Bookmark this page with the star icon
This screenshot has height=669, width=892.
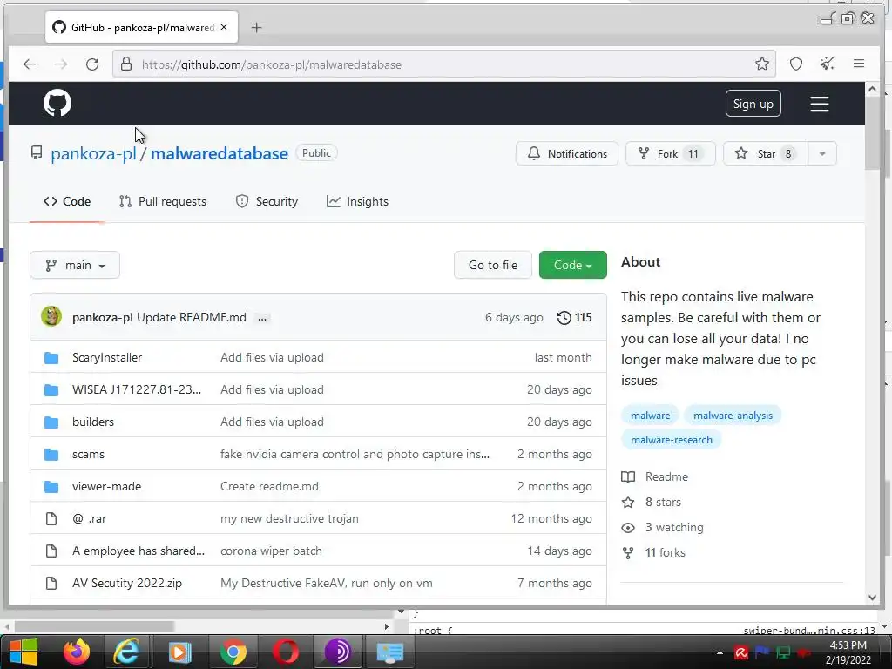click(761, 64)
